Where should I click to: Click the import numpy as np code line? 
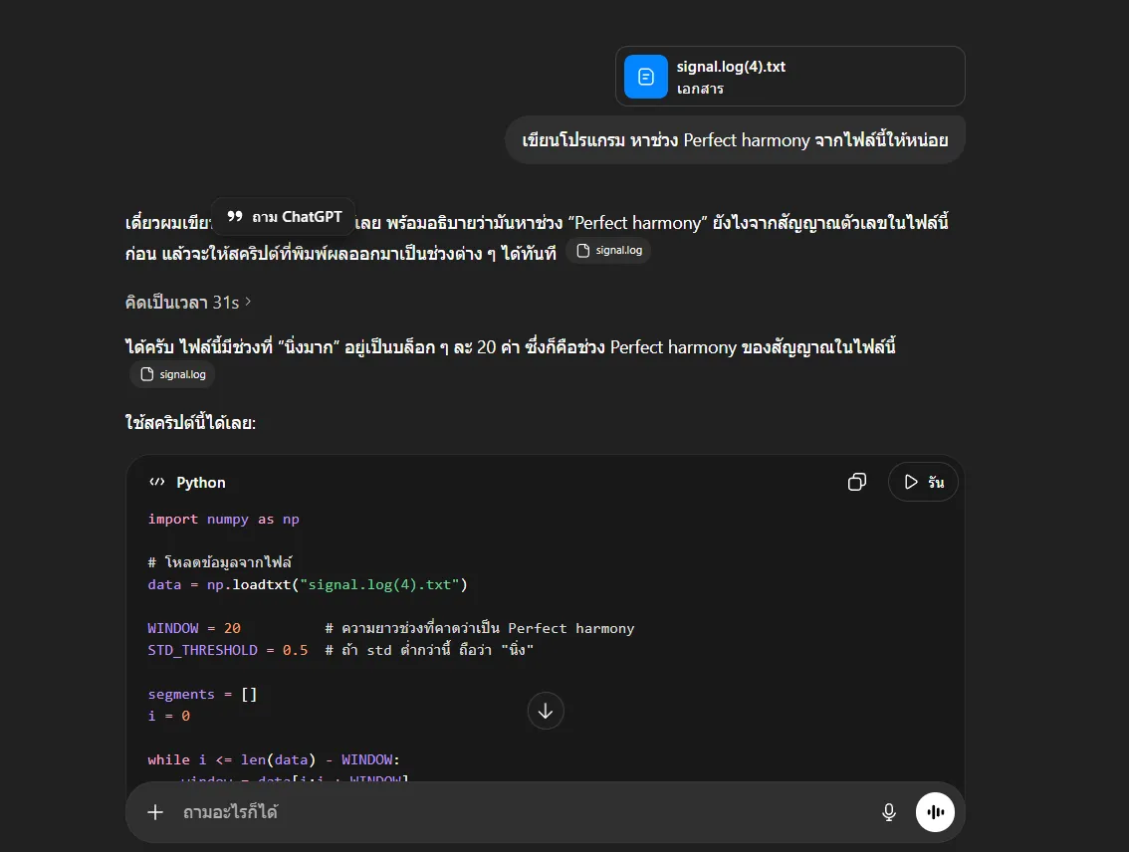click(x=224, y=519)
